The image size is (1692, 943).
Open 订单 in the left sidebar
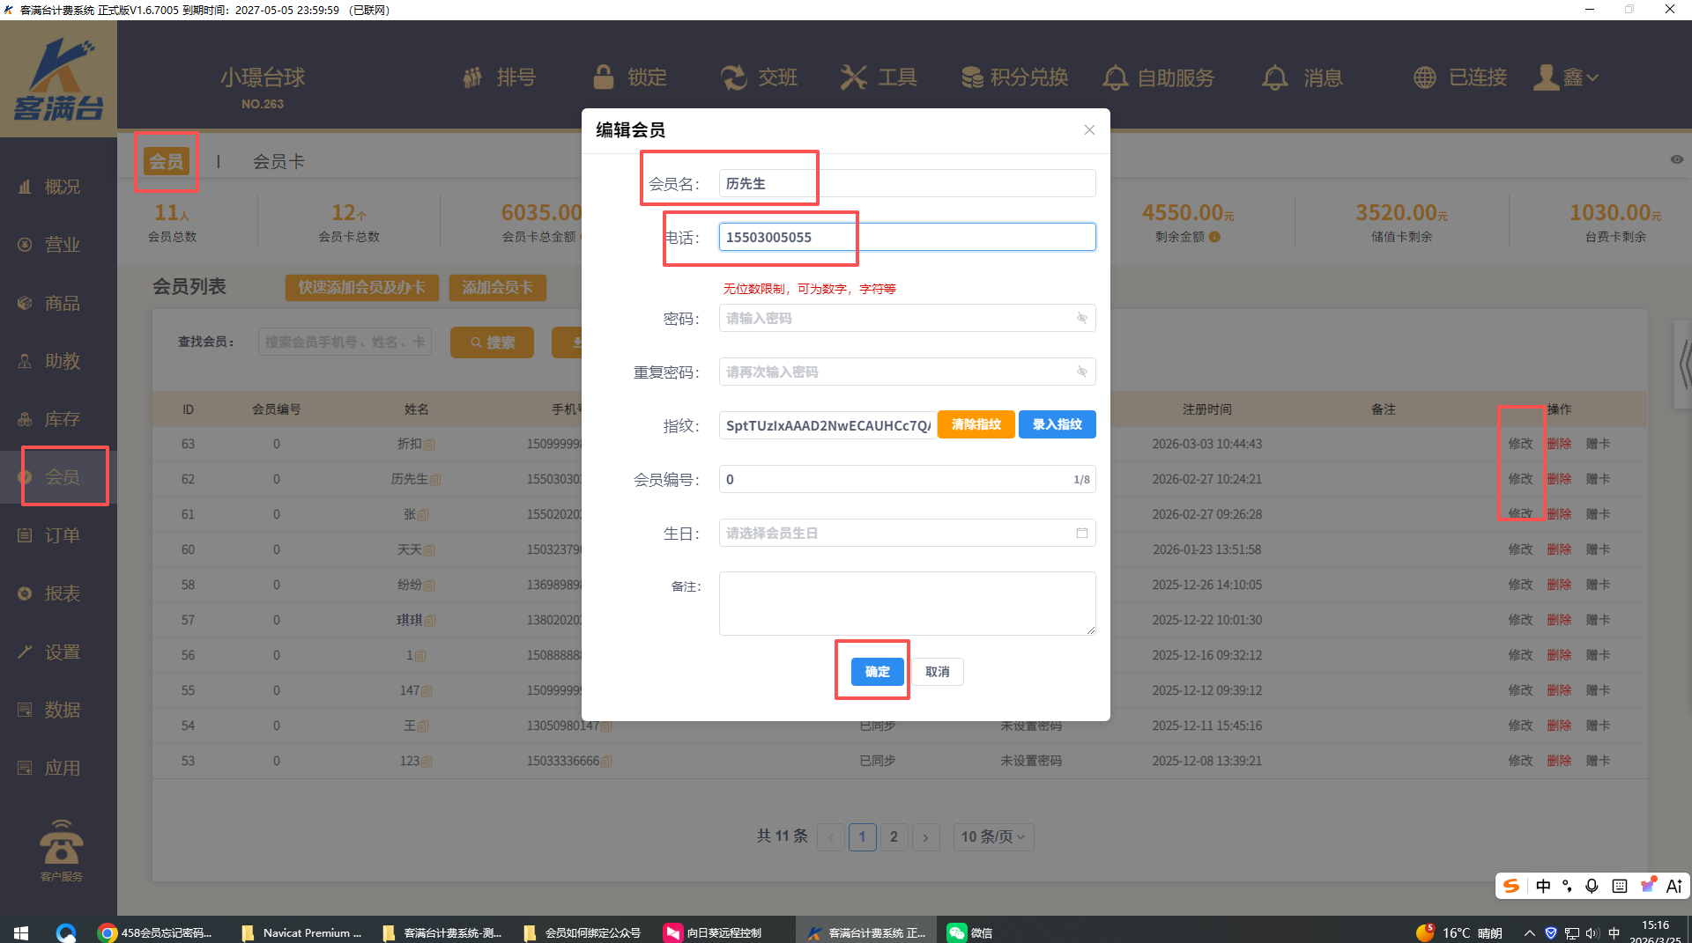click(x=62, y=535)
